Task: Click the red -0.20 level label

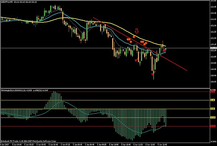Action: point(212,126)
